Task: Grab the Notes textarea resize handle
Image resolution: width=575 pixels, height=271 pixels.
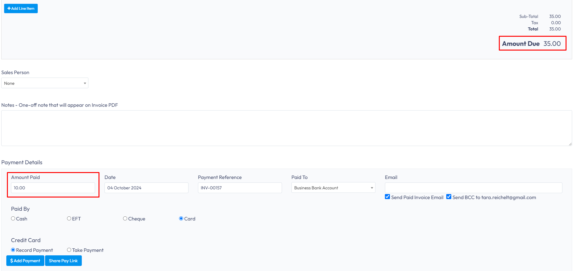Action: (570, 144)
